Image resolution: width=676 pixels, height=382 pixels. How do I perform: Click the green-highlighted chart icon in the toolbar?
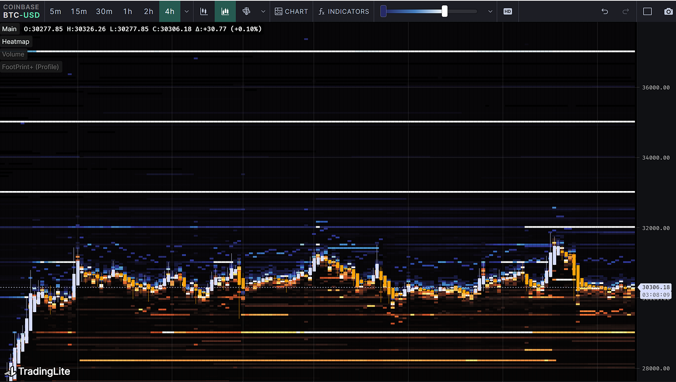pyautogui.click(x=225, y=11)
